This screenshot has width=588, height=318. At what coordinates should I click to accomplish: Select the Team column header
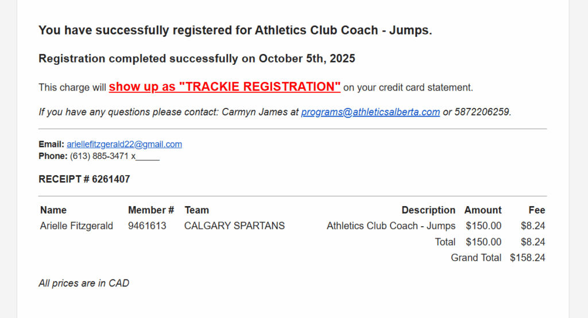(x=196, y=210)
